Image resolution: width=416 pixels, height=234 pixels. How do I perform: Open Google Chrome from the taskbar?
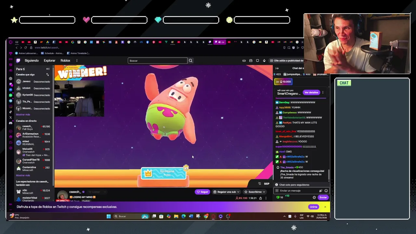(x=206, y=216)
